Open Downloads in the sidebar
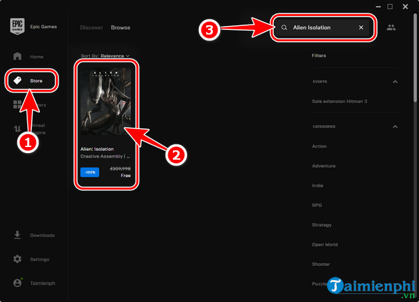The height and width of the screenshot is (302, 419). tap(34, 235)
